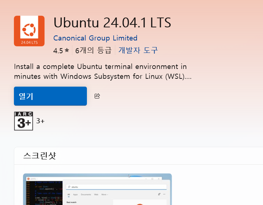Click the 3+ age rating text
Screen dimensions: 263x205
pyautogui.click(x=41, y=121)
